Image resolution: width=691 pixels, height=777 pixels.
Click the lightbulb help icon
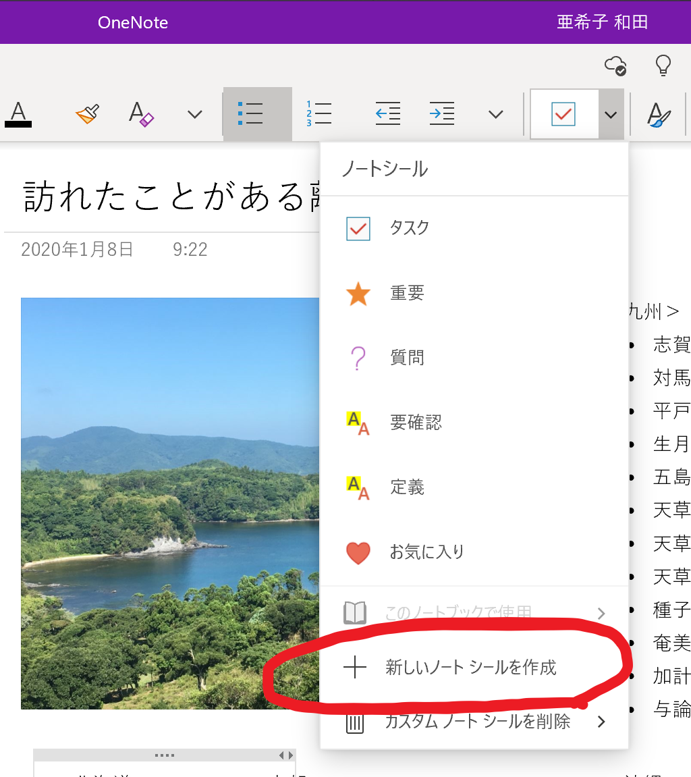(x=663, y=65)
